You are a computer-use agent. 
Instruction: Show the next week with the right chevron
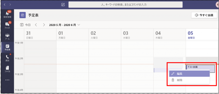[44, 25]
